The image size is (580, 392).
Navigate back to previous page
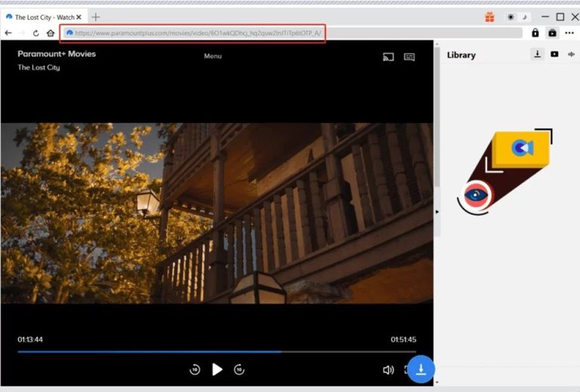pyautogui.click(x=8, y=33)
